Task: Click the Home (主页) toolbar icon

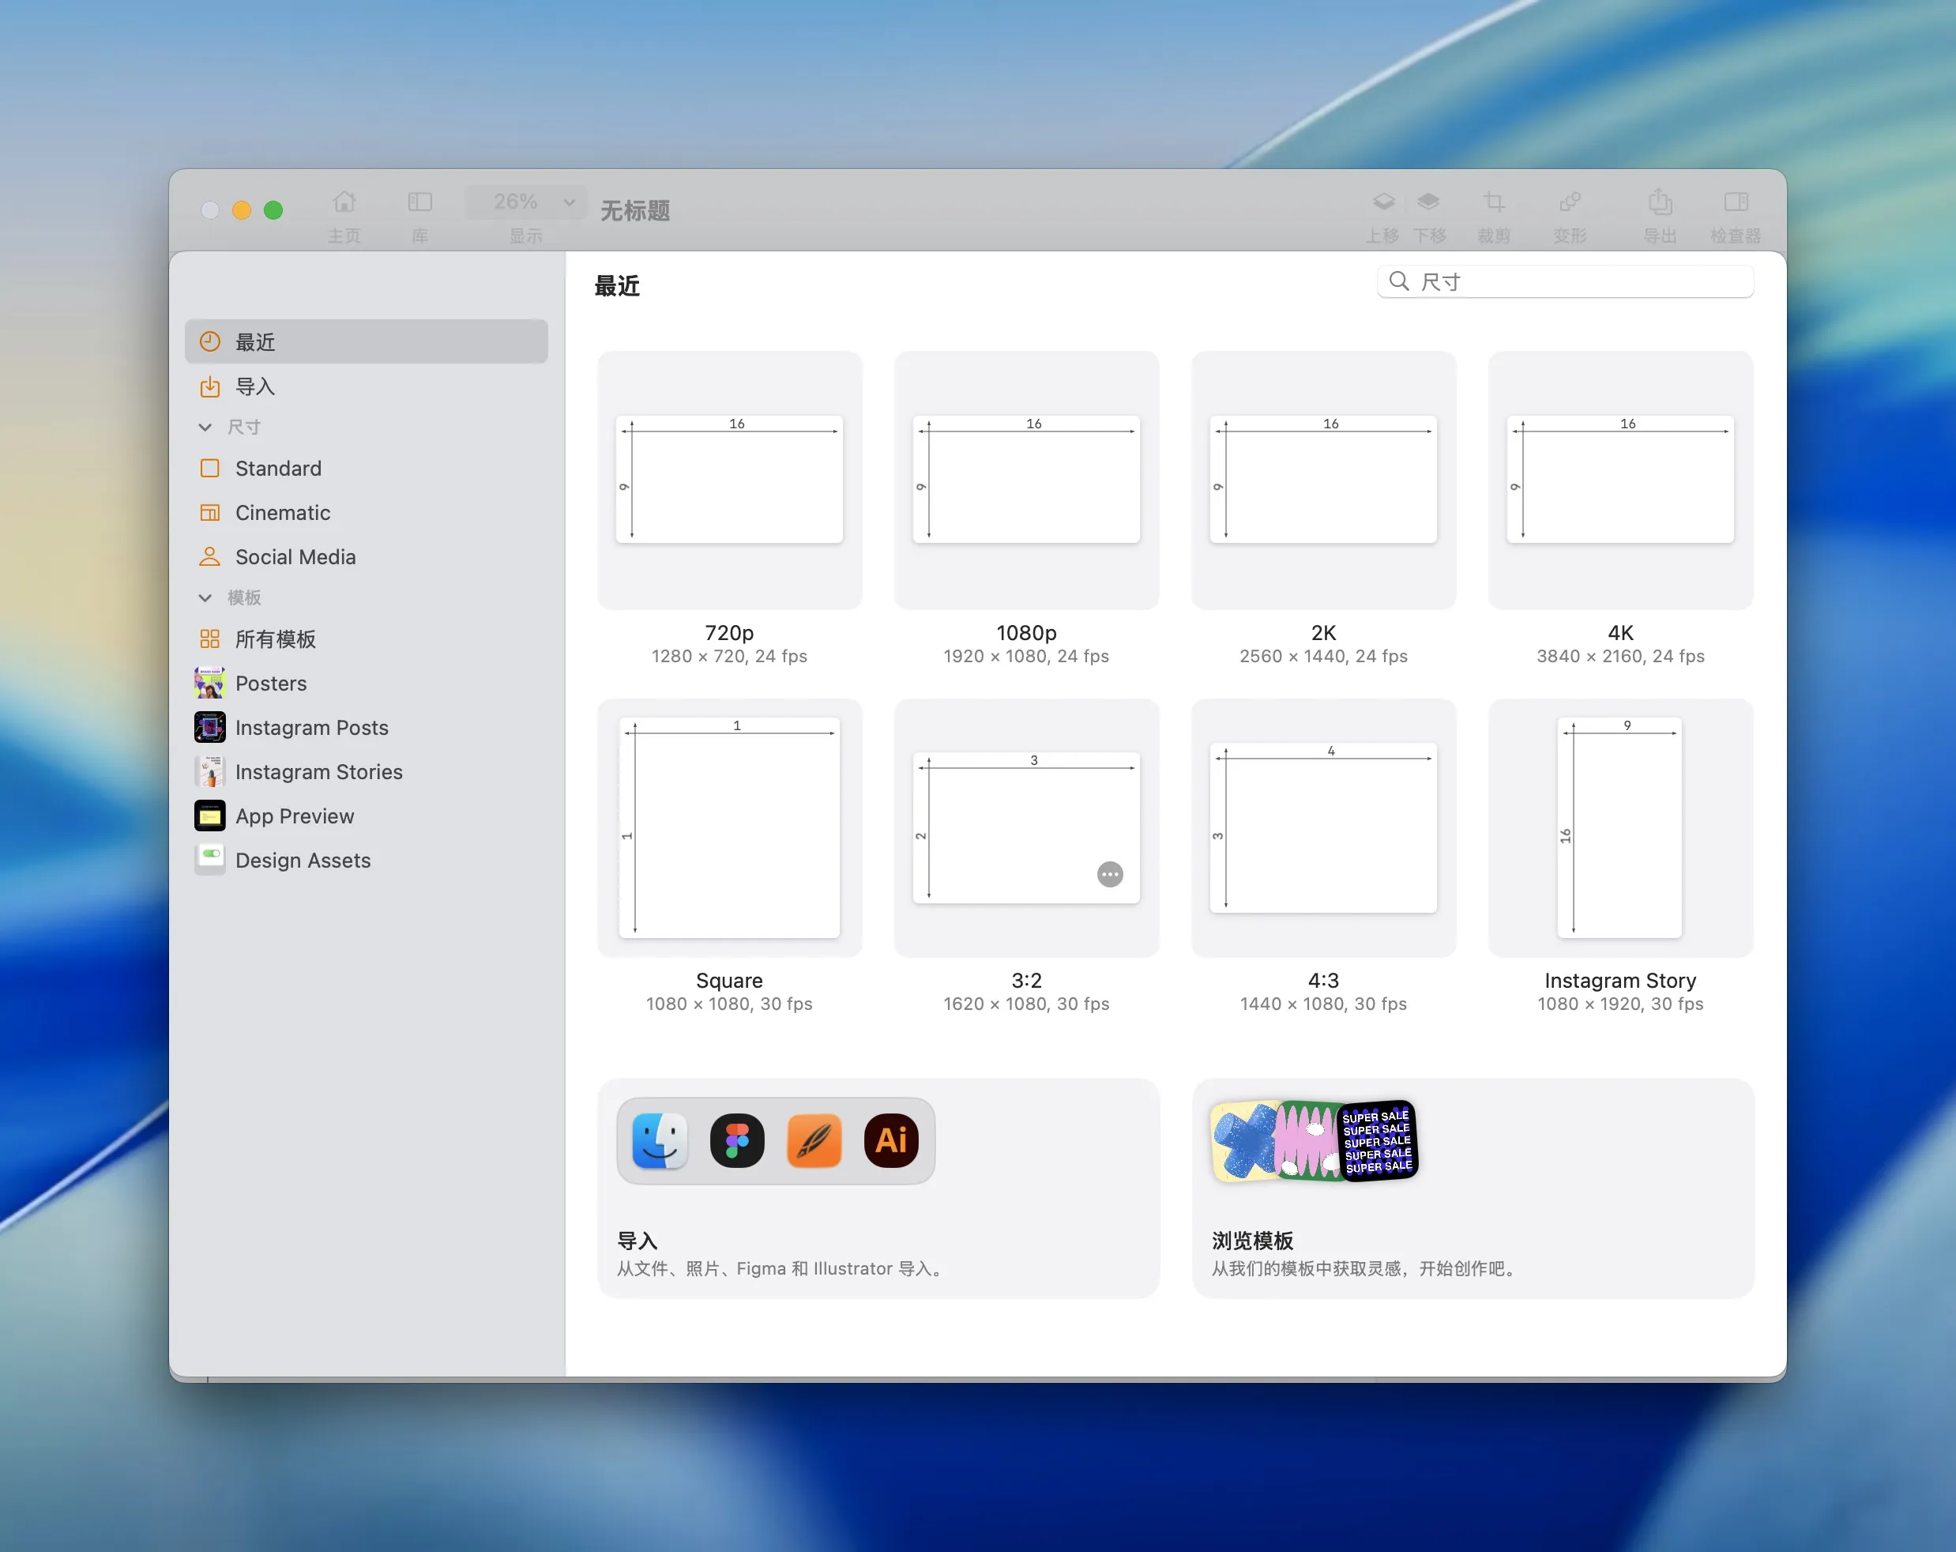Action: pyautogui.click(x=344, y=202)
